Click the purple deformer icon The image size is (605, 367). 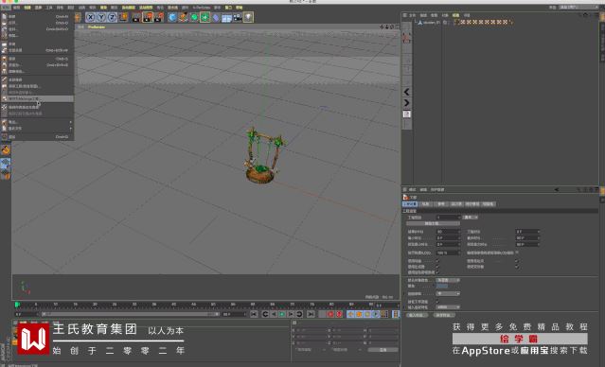pyautogui.click(x=216, y=17)
